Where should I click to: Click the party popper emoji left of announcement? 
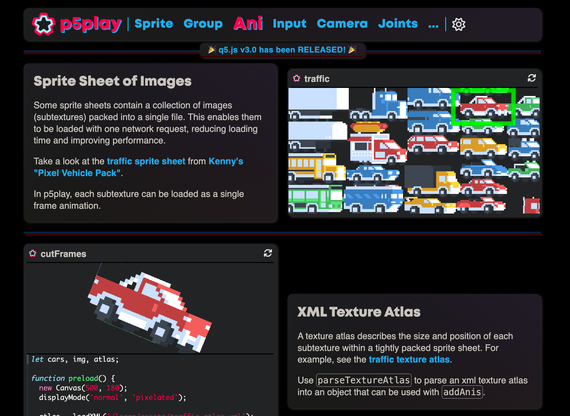tap(212, 49)
